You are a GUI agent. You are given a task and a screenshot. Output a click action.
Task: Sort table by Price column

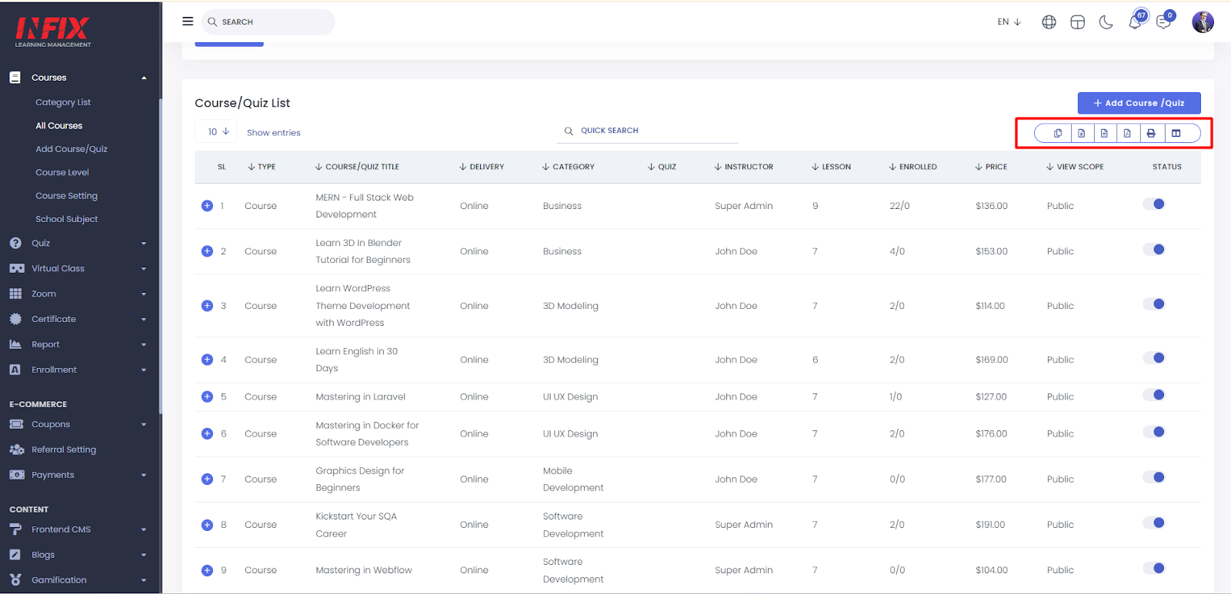pyautogui.click(x=991, y=167)
